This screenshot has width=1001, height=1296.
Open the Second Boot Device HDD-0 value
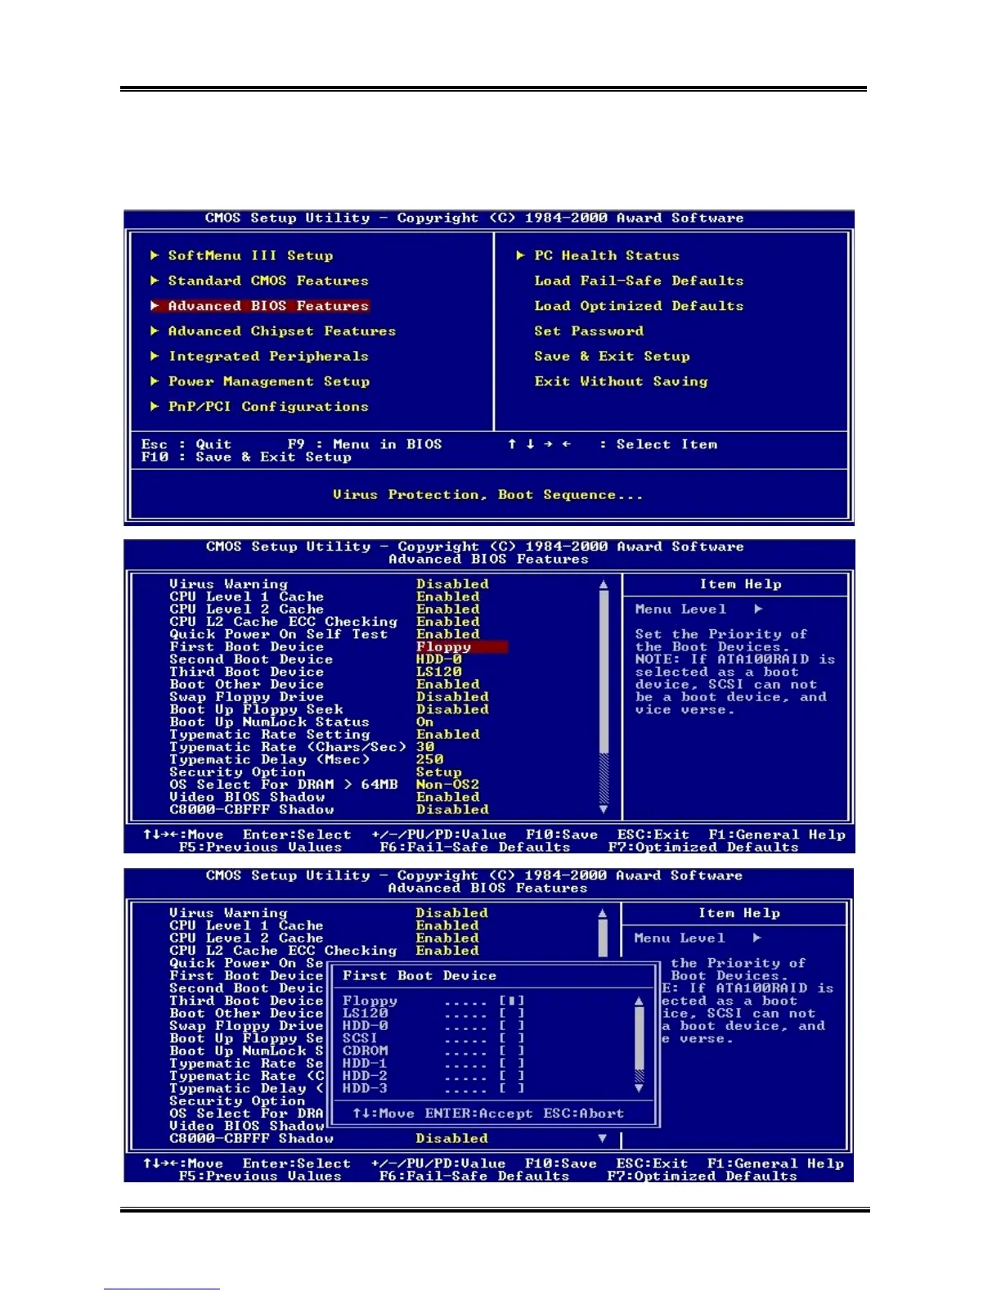[x=439, y=659]
